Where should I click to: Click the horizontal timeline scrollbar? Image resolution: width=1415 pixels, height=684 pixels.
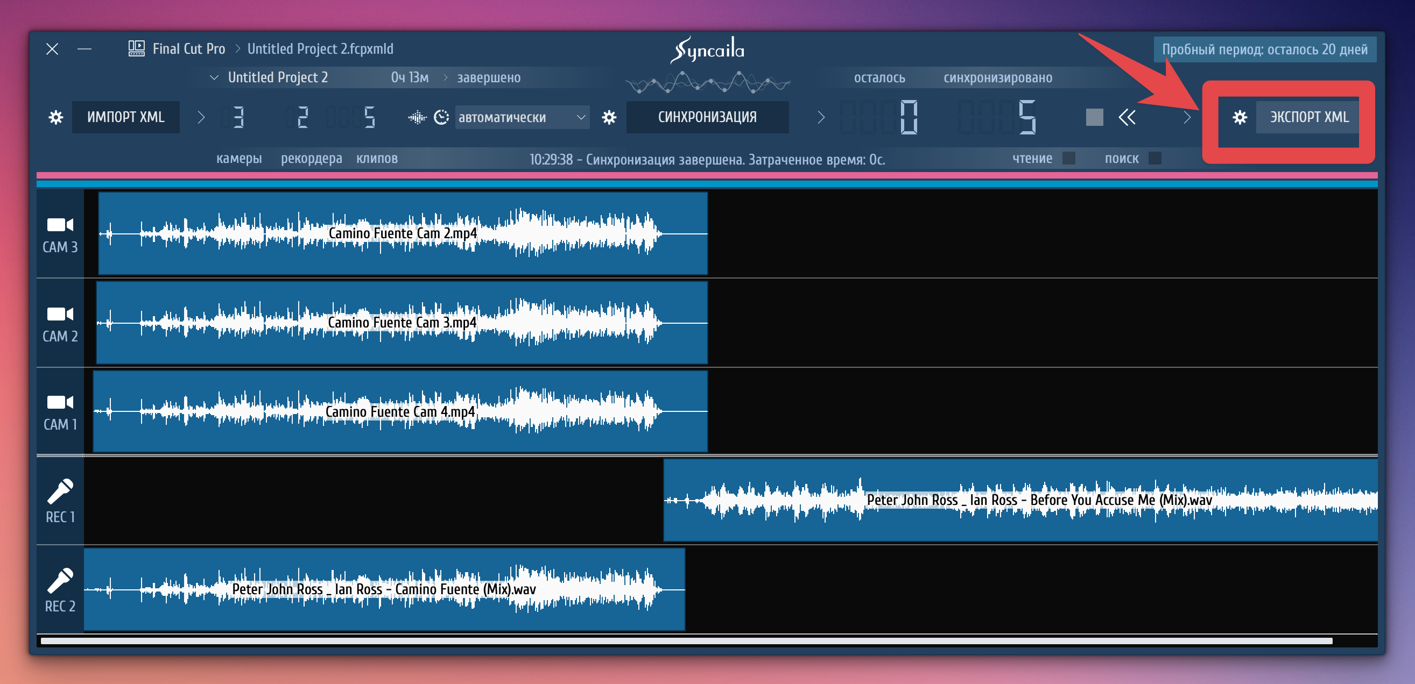coord(686,640)
